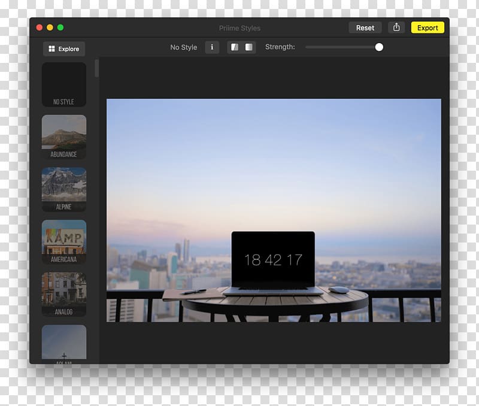Apply the Alpine style
479x406 pixels.
click(x=64, y=189)
